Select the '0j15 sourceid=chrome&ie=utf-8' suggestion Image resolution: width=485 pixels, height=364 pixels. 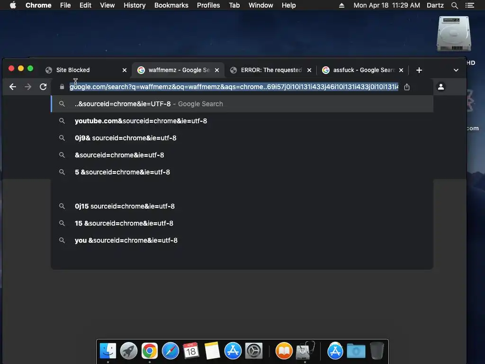pyautogui.click(x=242, y=206)
